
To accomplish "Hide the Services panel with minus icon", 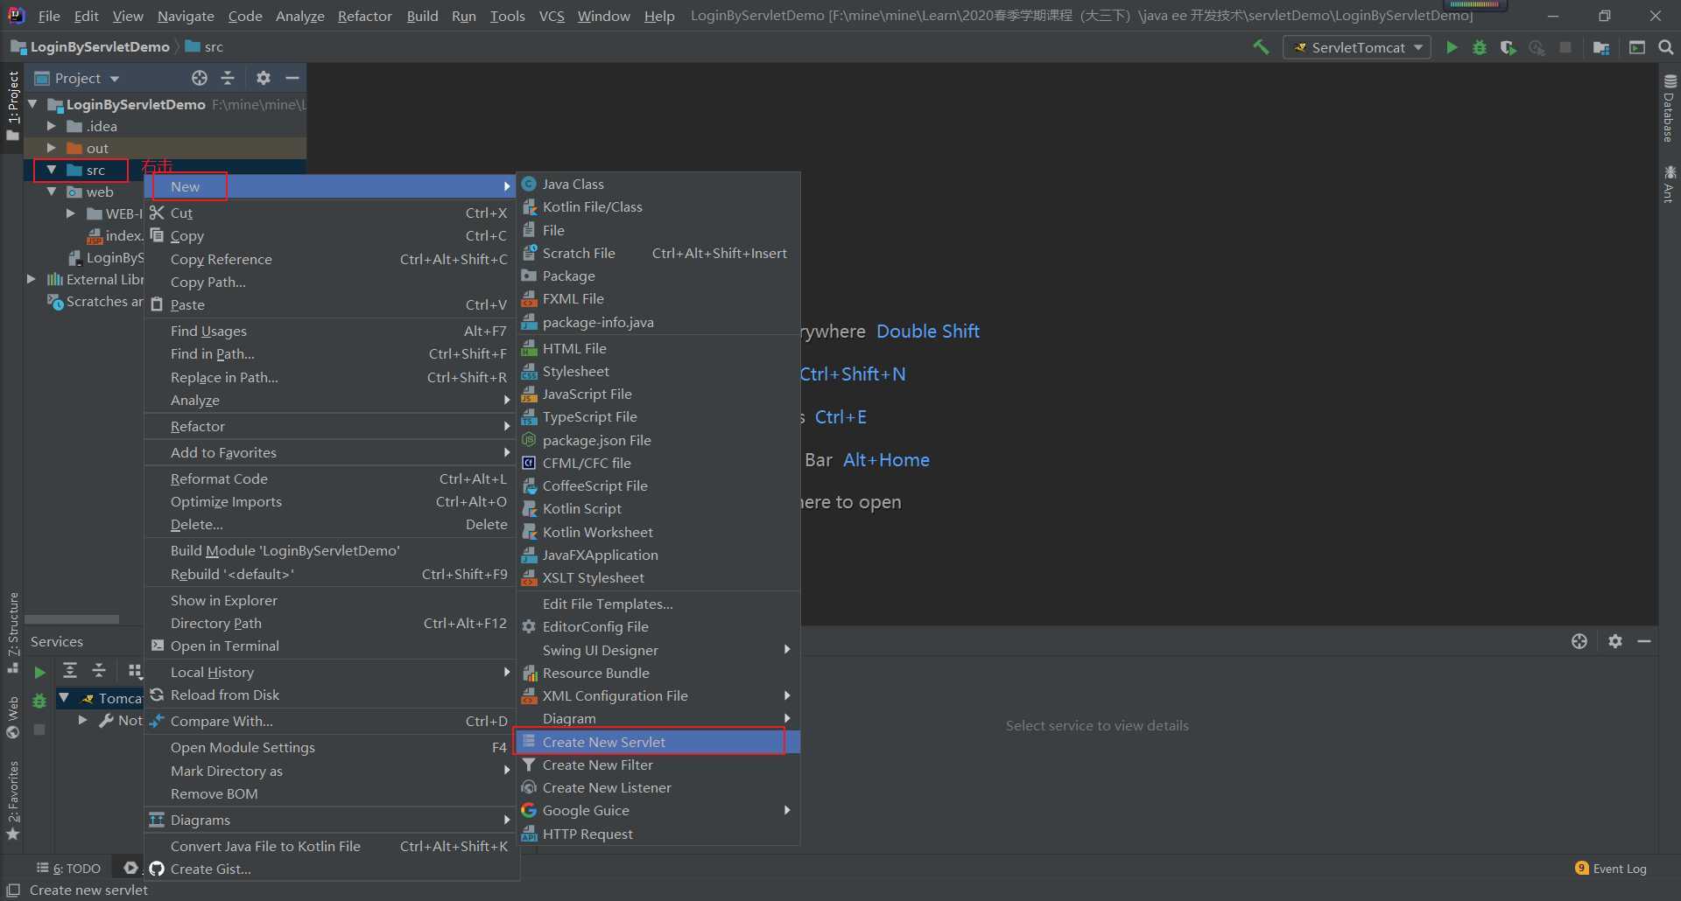I will (1644, 641).
